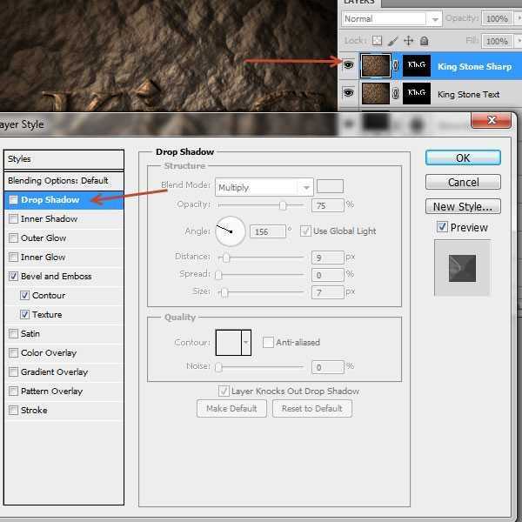The height and width of the screenshot is (522, 522).
Task: Open the layer blend mode Normal dropdown
Action: tap(384, 18)
